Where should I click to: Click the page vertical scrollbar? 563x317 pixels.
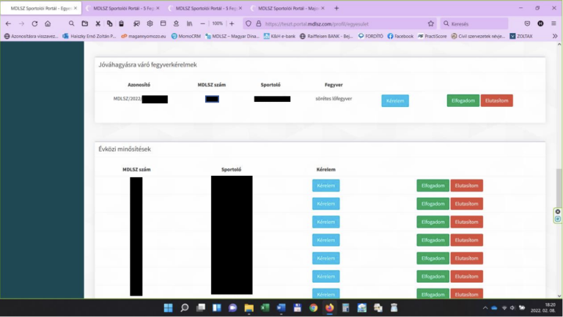(559, 183)
